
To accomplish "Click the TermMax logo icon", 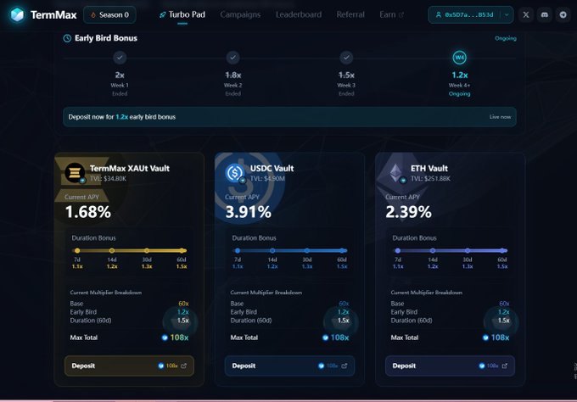I will point(17,15).
